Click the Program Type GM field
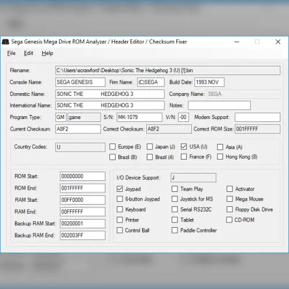 [61, 117]
